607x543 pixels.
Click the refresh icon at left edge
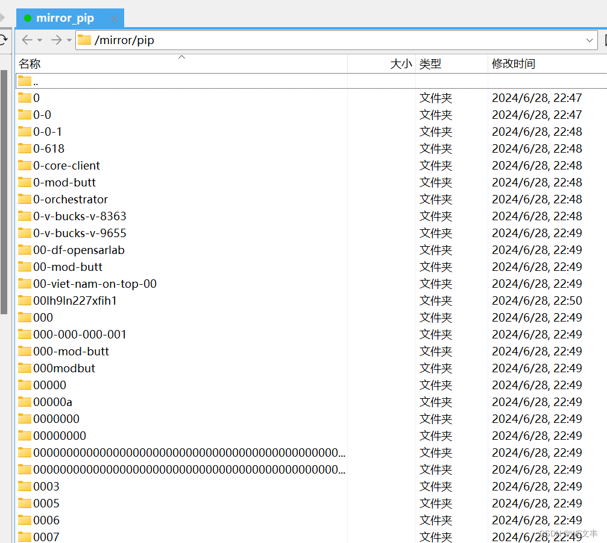[3, 40]
